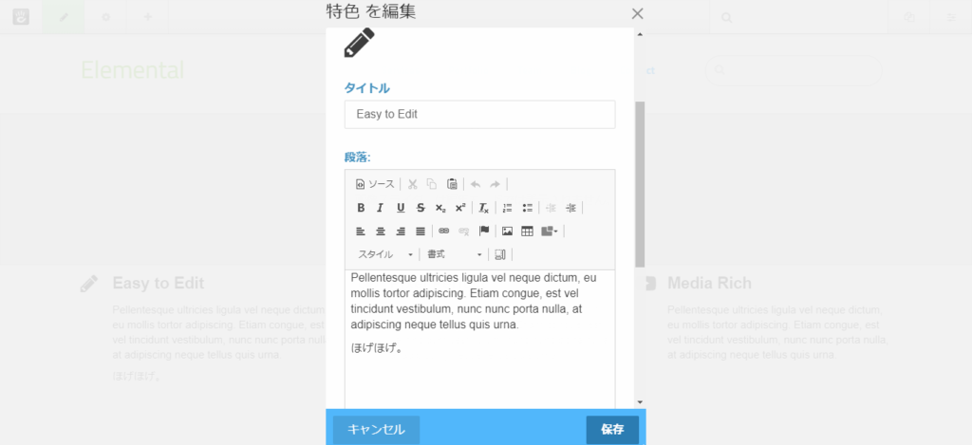
Task: Toggle bold formatting in the editor
Action: click(361, 208)
